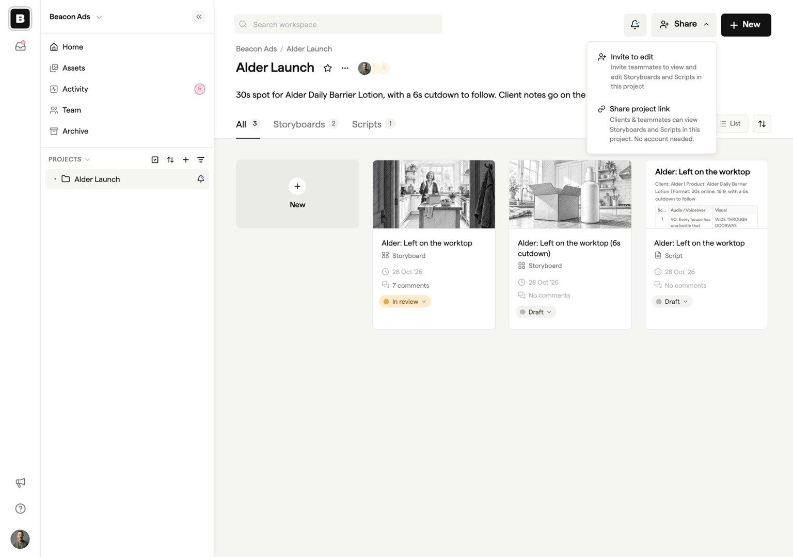The image size is (793, 557).
Task: Collapse the PROJECTS section
Action: pyautogui.click(x=69, y=159)
